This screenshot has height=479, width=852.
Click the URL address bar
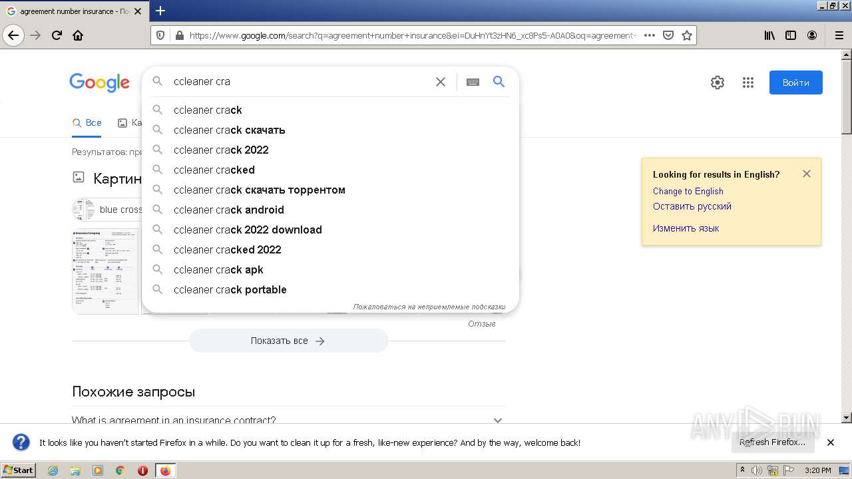pos(413,35)
